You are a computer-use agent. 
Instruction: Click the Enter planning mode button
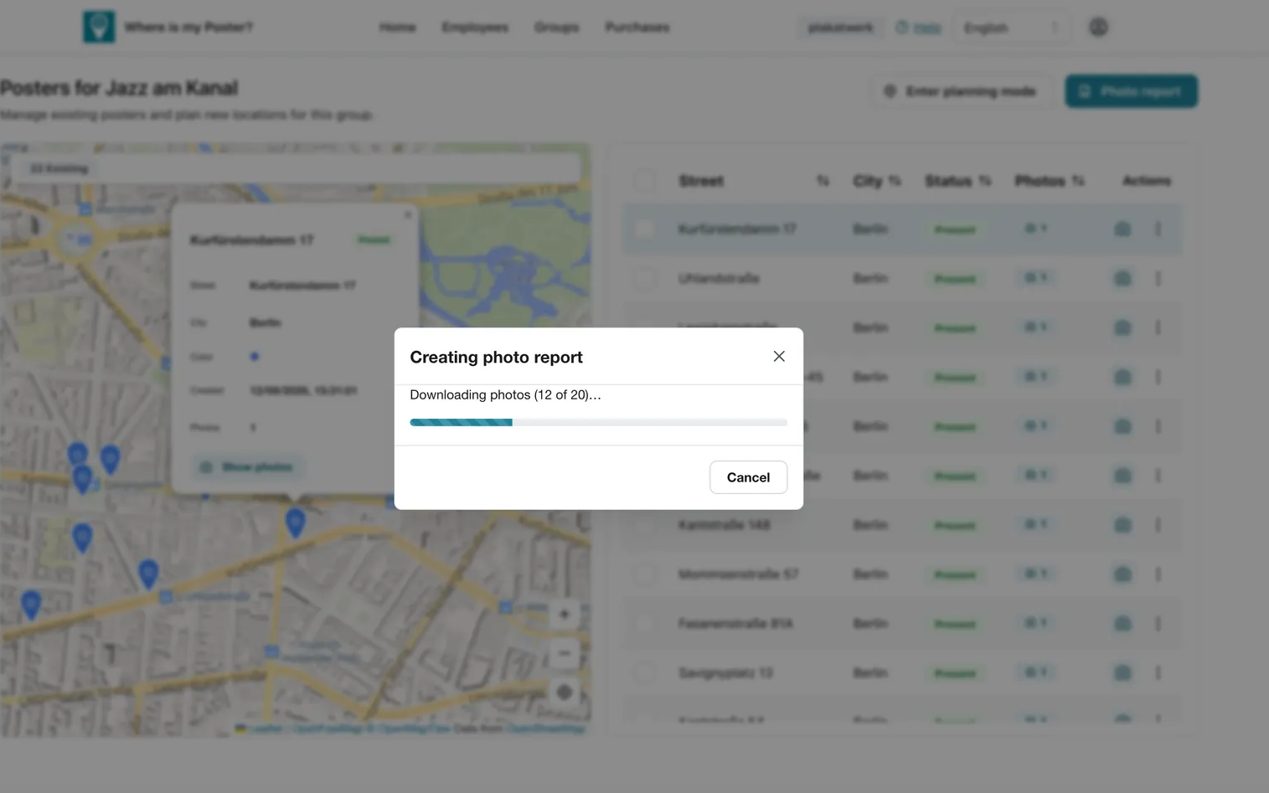(961, 91)
